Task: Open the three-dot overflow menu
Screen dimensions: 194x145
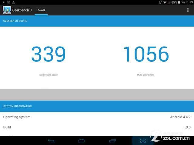Action: (188, 10)
